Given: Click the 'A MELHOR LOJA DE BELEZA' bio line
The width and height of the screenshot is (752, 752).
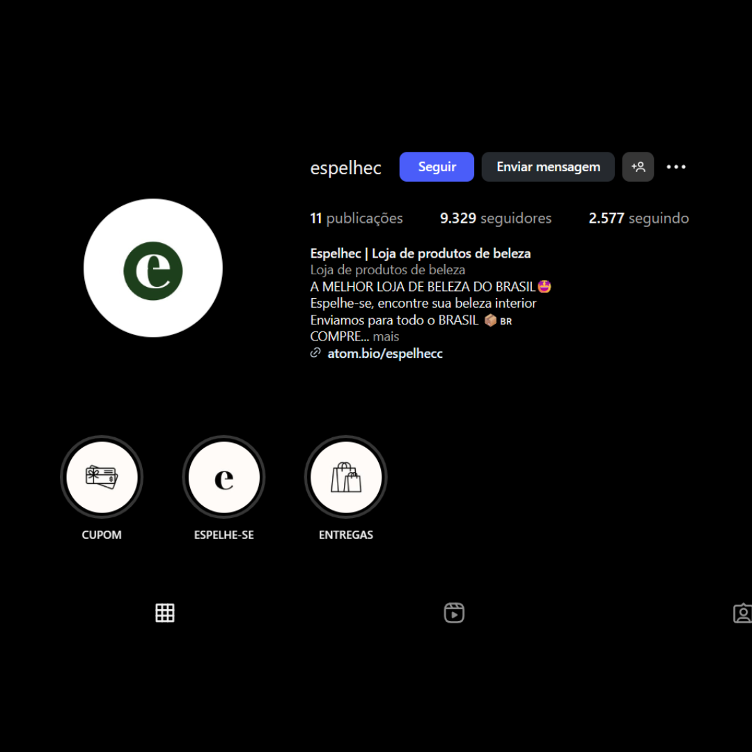Looking at the screenshot, I should (x=423, y=287).
